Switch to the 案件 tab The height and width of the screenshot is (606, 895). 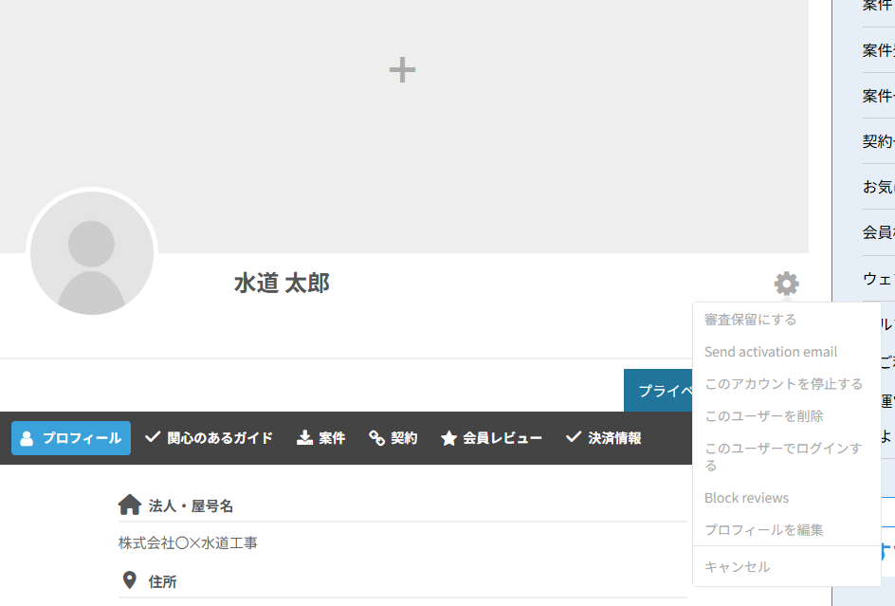point(320,438)
